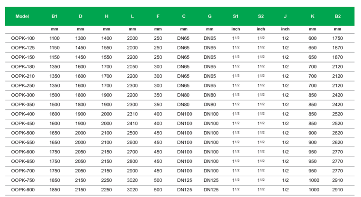The width and height of the screenshot is (361, 197).
Task: Click the J column header
Action: 285,17
